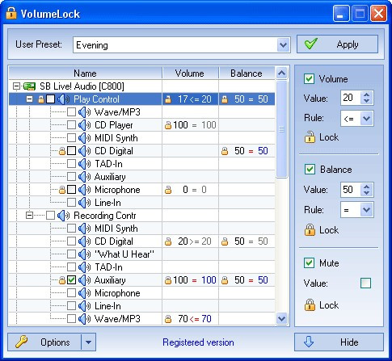Screen dimensions: 392x361
Task: Click the padlock in the 20 >= 20 volume cell
Action: pos(168,241)
